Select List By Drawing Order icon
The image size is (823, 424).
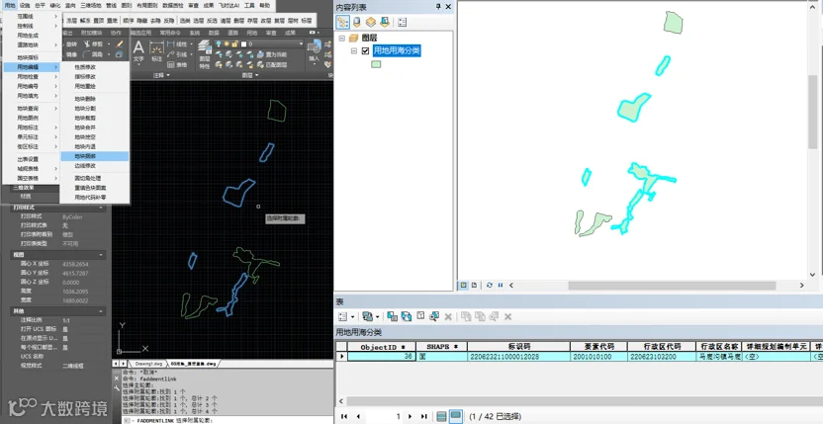(342, 22)
